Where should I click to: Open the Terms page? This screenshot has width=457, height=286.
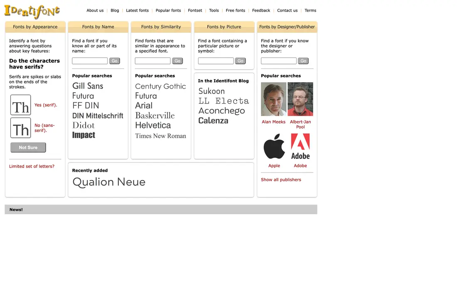[310, 10]
